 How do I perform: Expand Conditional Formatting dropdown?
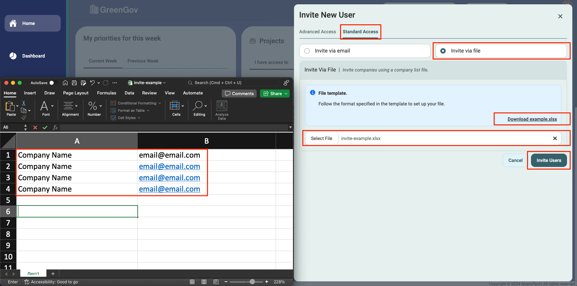click(160, 103)
